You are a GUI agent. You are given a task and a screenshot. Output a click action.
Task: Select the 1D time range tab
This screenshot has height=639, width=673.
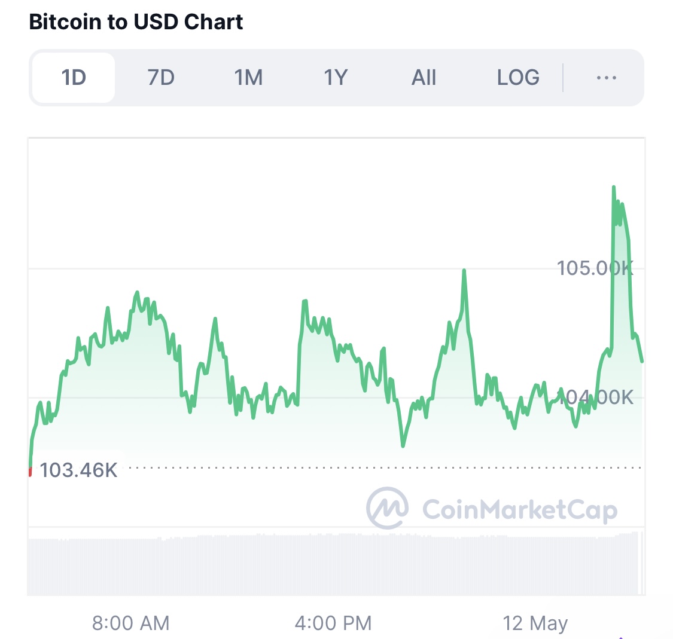74,78
